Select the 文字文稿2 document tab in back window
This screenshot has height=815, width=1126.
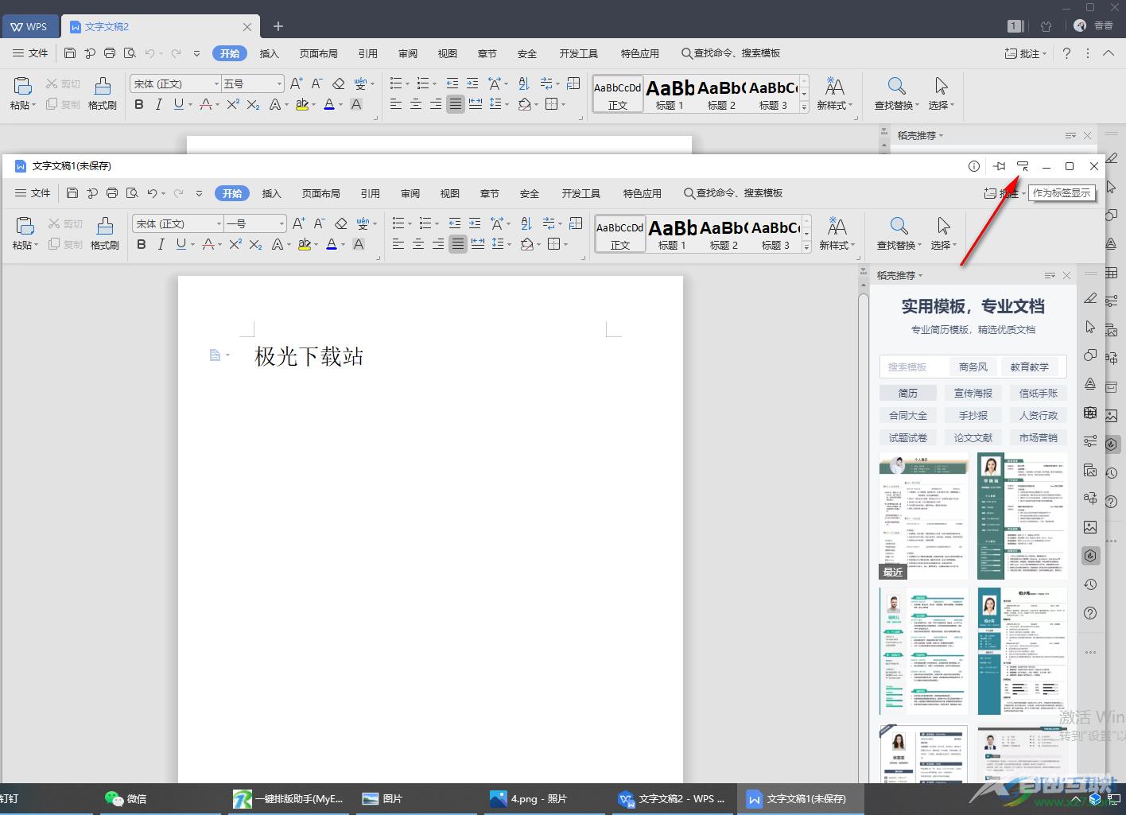[159, 26]
